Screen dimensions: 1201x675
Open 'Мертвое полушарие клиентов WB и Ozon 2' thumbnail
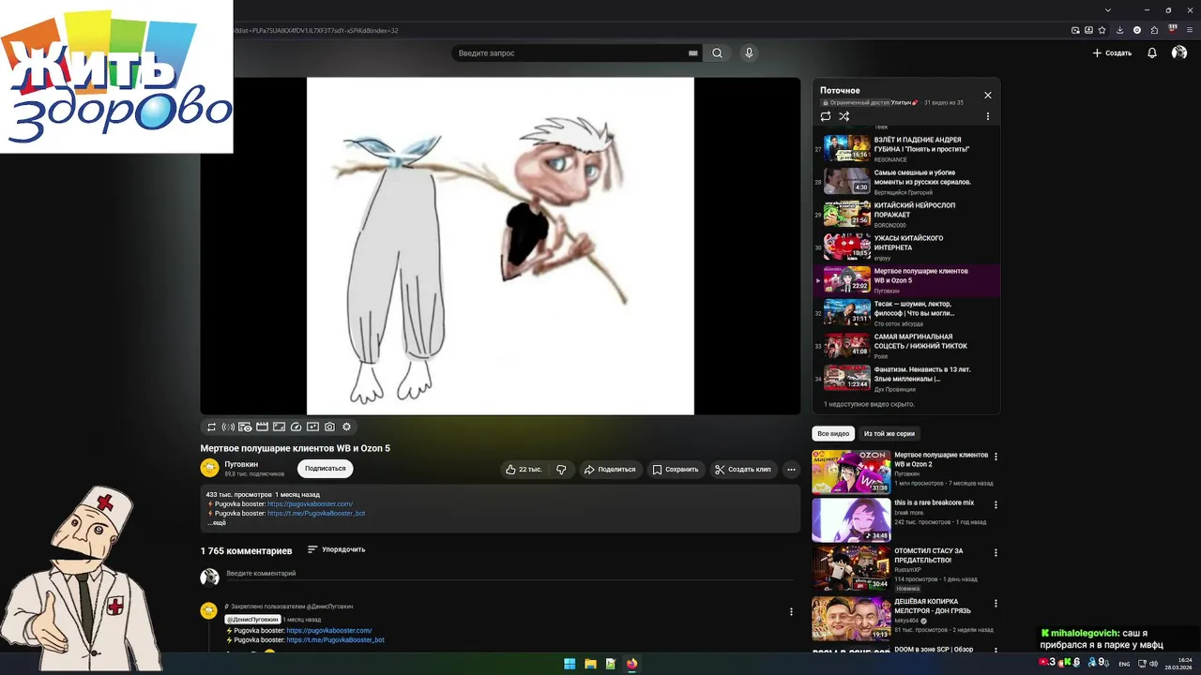click(851, 472)
